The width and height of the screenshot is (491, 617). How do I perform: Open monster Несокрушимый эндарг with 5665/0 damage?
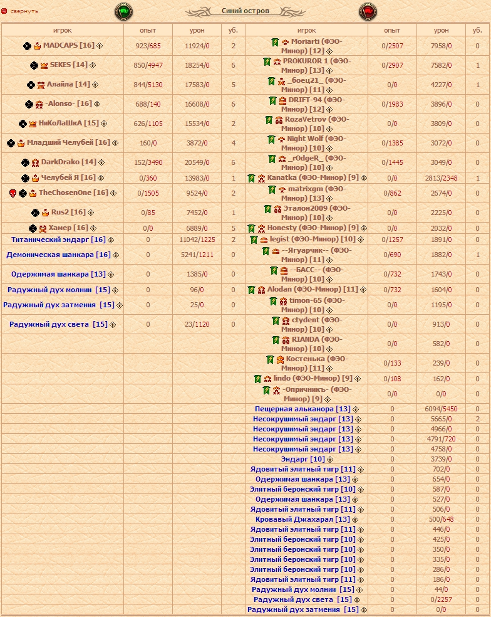(303, 419)
